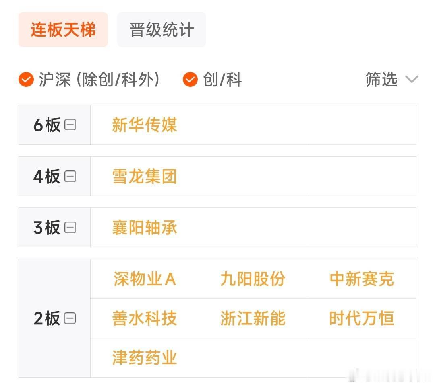The image size is (435, 386).
Task: Click the 筛选 filter label
Action: [381, 79]
